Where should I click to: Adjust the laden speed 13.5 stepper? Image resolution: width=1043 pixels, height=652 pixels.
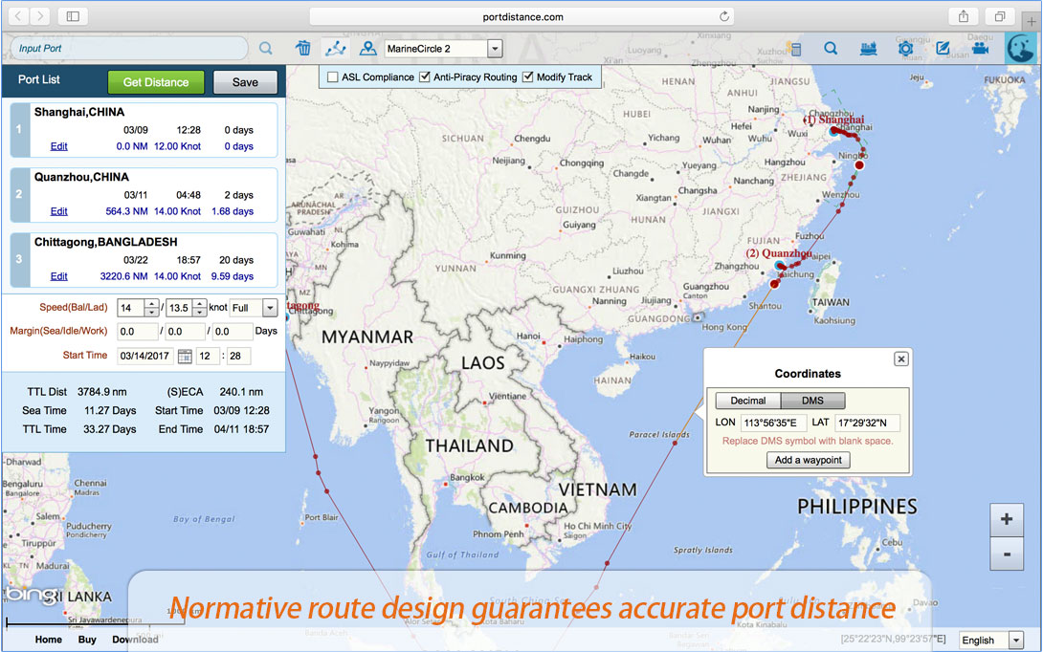point(200,308)
